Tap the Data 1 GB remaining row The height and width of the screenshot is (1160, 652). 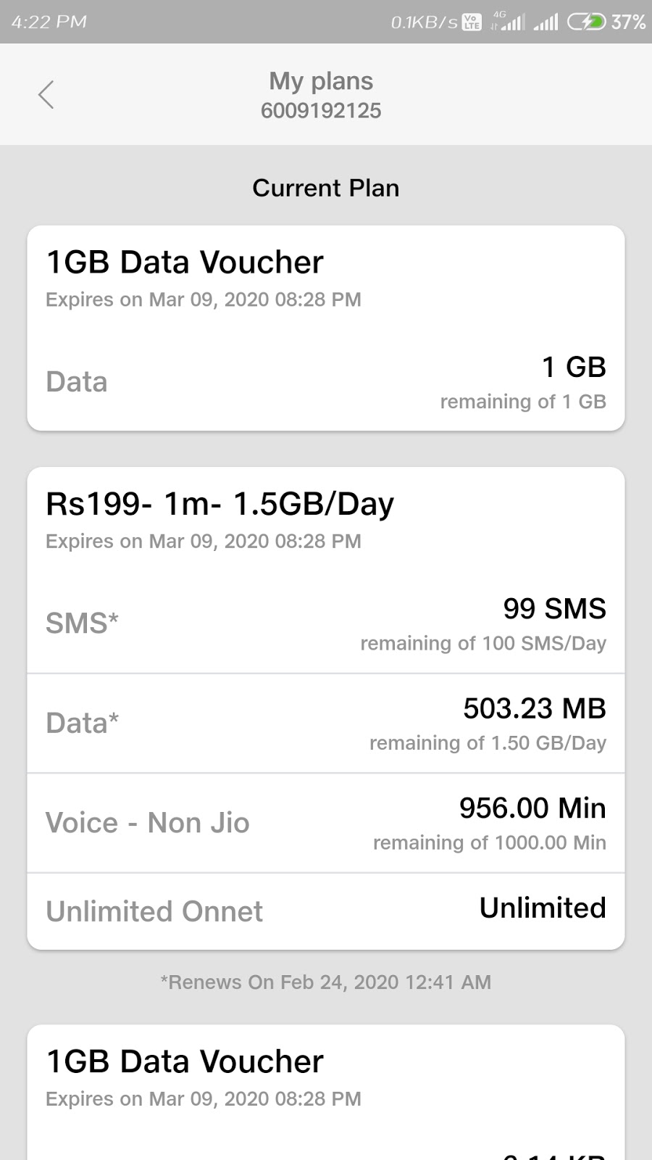(x=325, y=382)
